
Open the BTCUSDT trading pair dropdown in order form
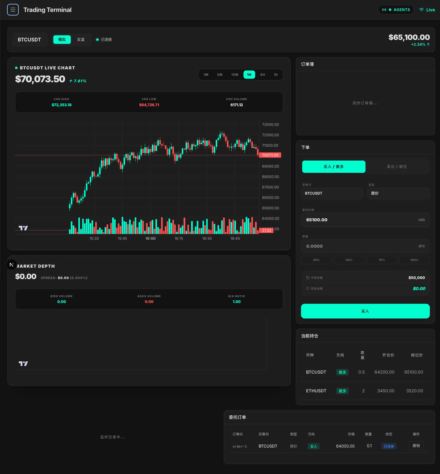coord(332,193)
